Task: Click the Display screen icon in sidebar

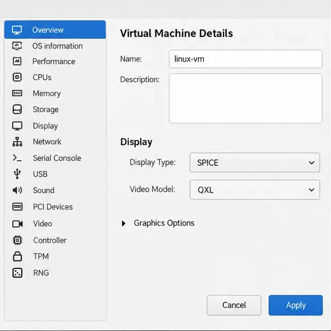Action: [x=17, y=126]
